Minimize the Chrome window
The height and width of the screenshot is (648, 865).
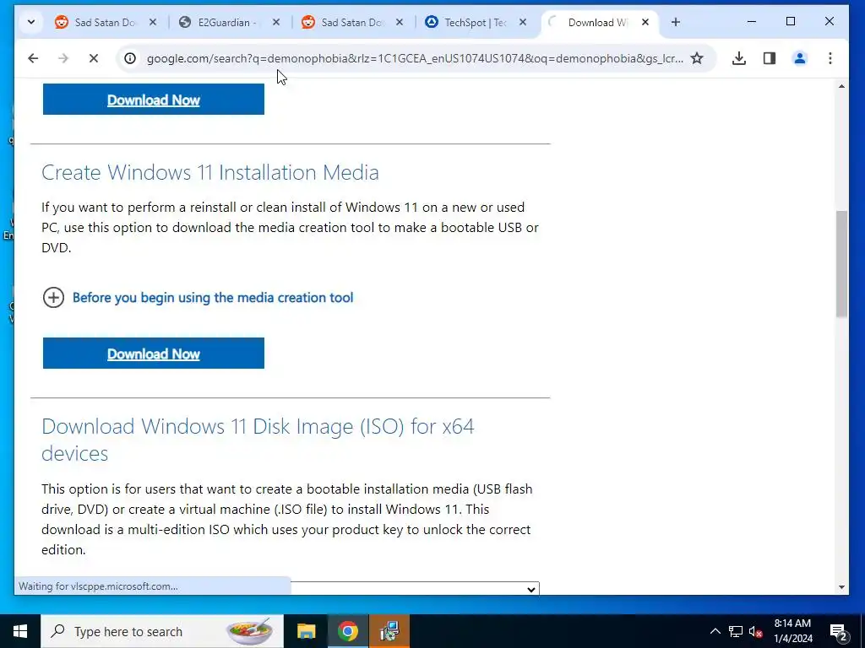coord(751,21)
